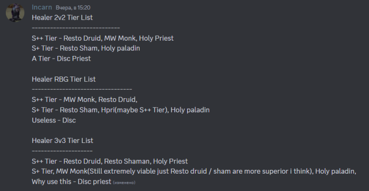Screen dimensions: 369x191
Task: Click the 'Hpri(maybe S++ Tier)' text
Action: [x=135, y=110]
